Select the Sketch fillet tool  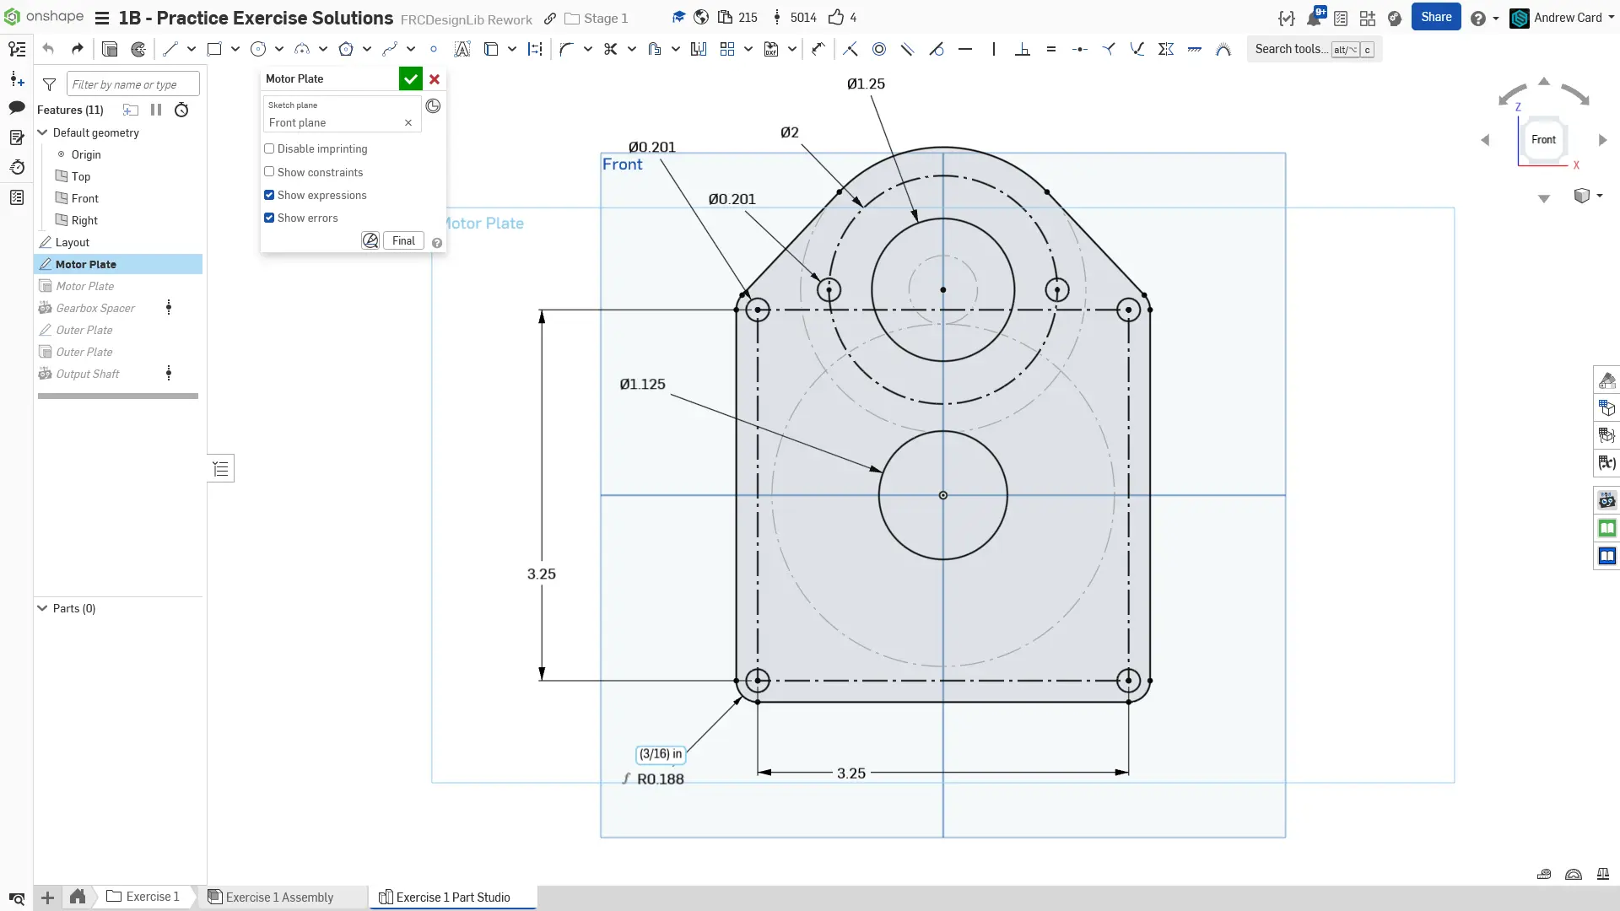point(566,49)
